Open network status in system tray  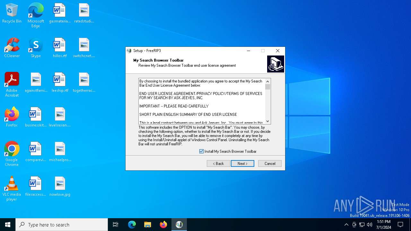362,225
